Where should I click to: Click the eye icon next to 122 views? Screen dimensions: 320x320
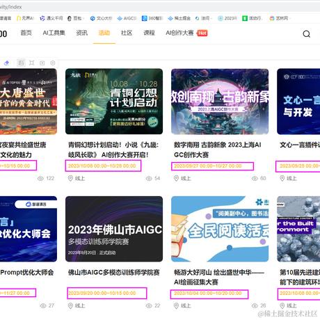40,178
